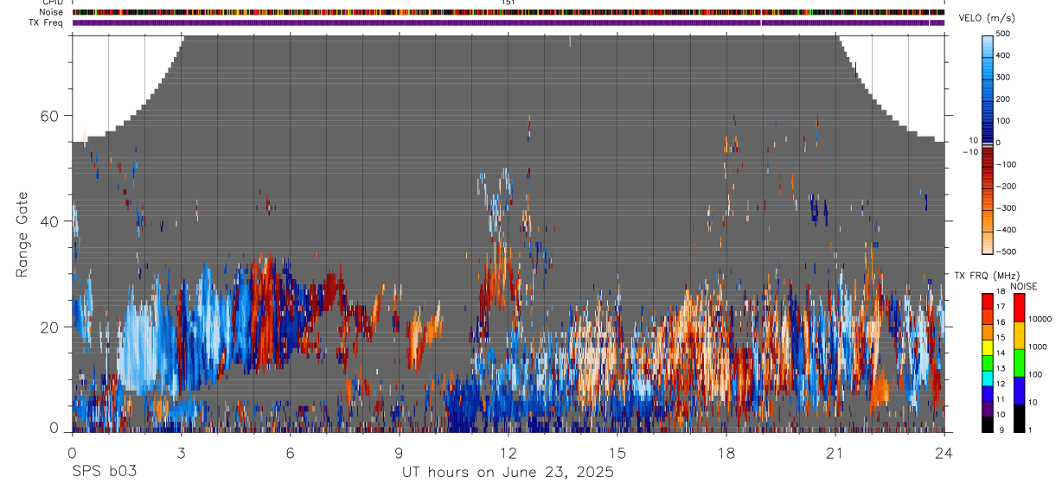Image resolution: width=1062 pixels, height=490 pixels.
Task: Click the 1000 label on noise legend
Action: pos(1038,347)
